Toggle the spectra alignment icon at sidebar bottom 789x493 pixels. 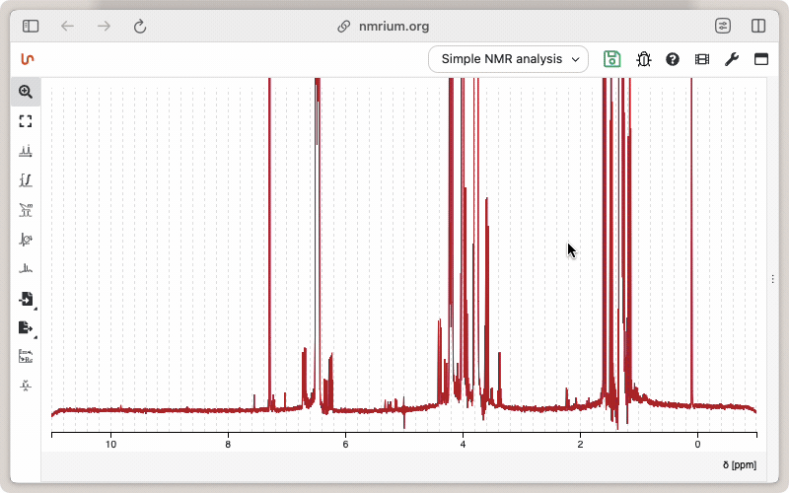tap(26, 386)
